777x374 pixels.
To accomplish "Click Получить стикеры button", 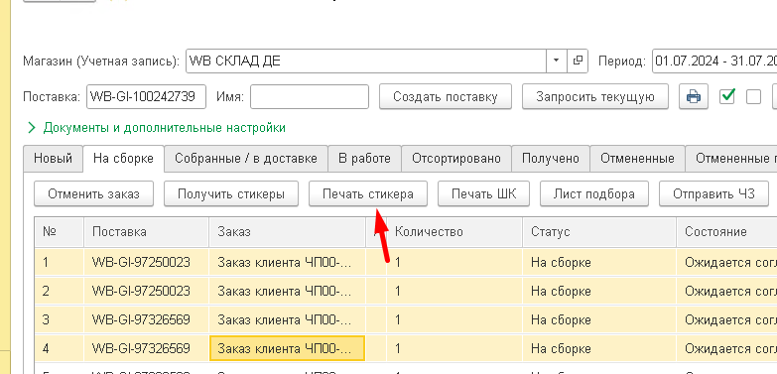I will 231,193.
